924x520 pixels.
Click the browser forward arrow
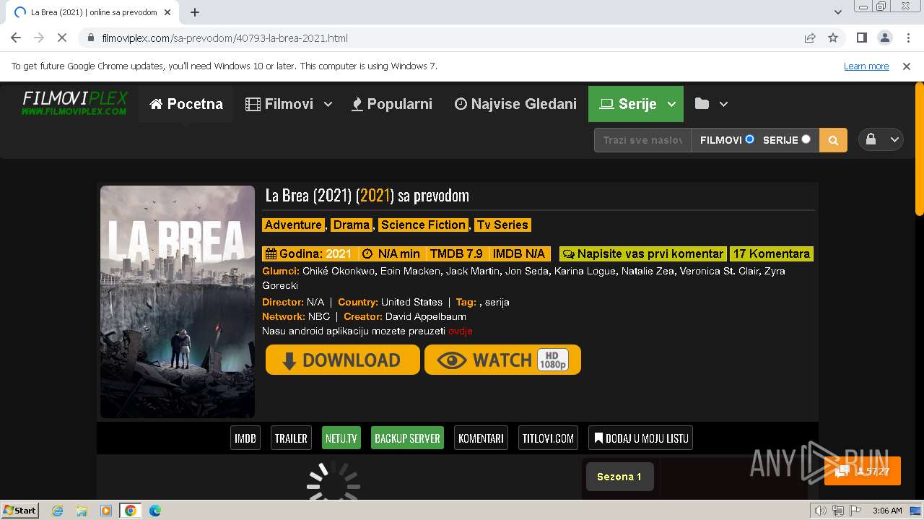[39, 38]
